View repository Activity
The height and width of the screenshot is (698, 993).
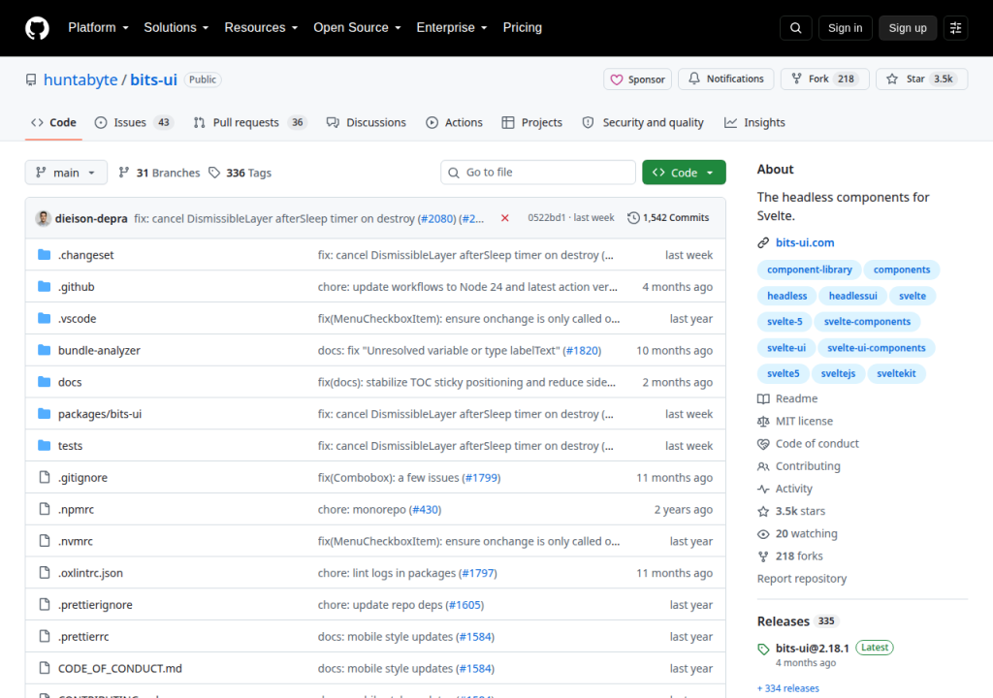785,489
